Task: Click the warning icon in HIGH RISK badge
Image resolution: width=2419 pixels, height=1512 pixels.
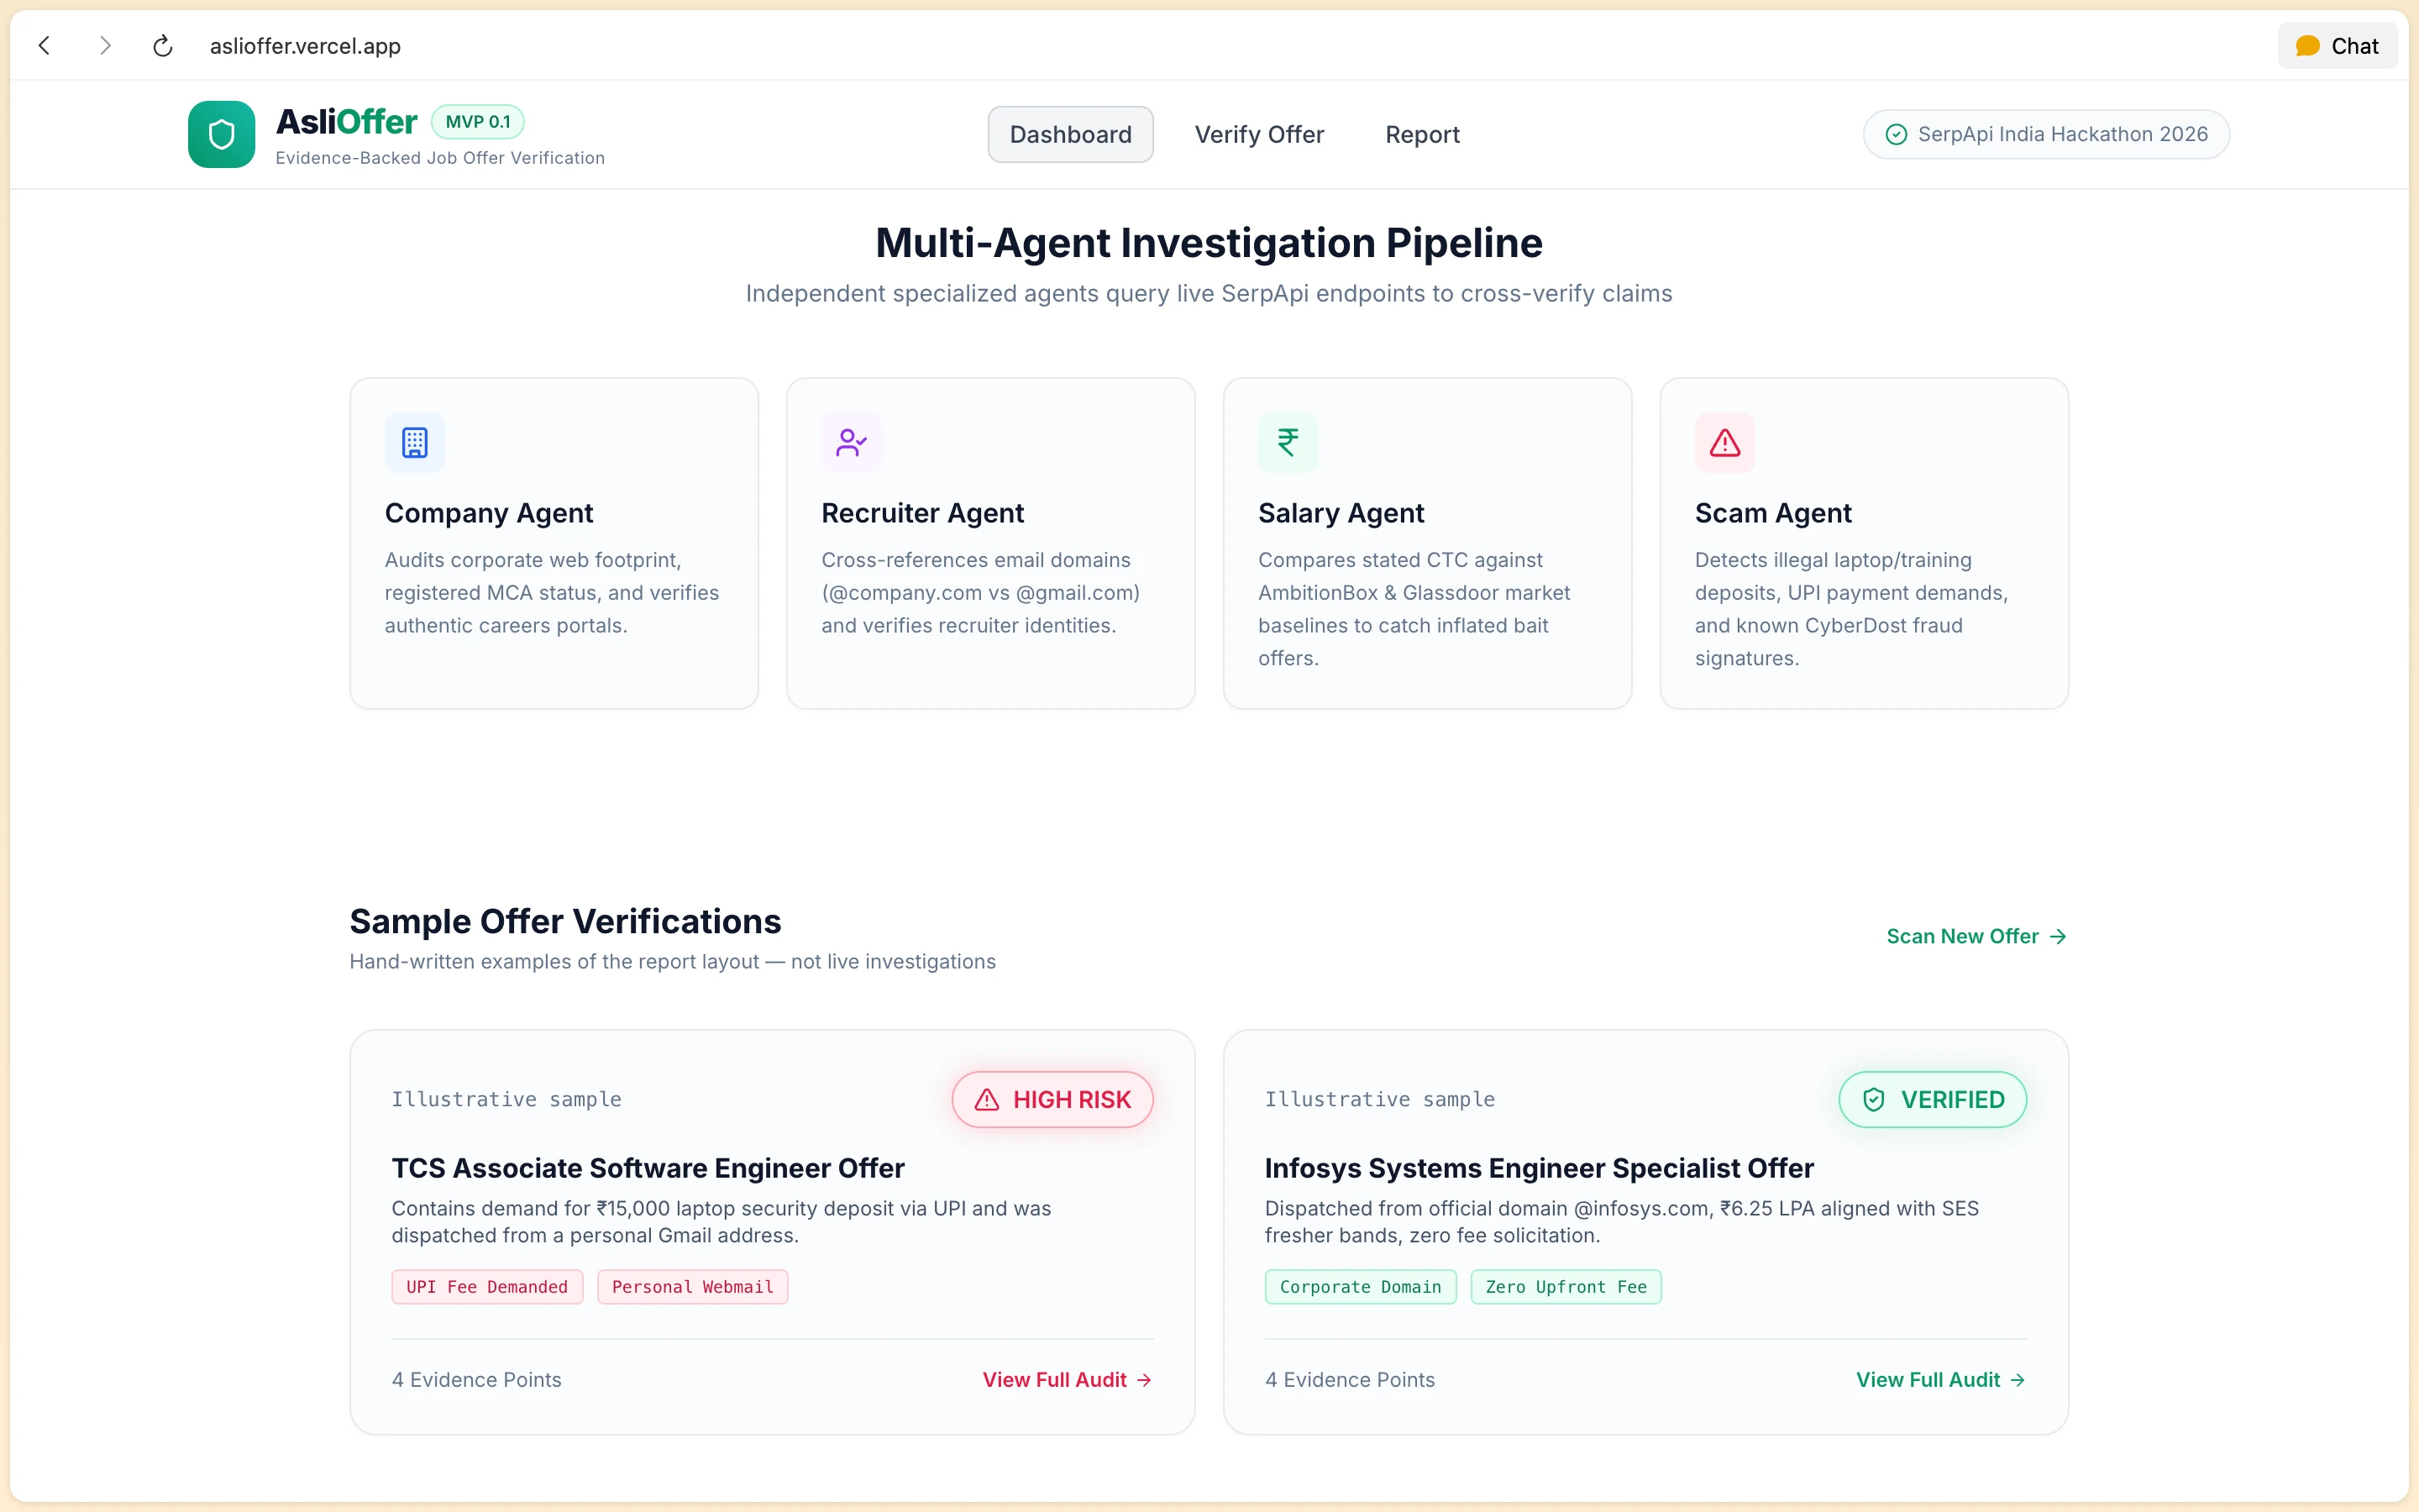Action: click(x=987, y=1100)
